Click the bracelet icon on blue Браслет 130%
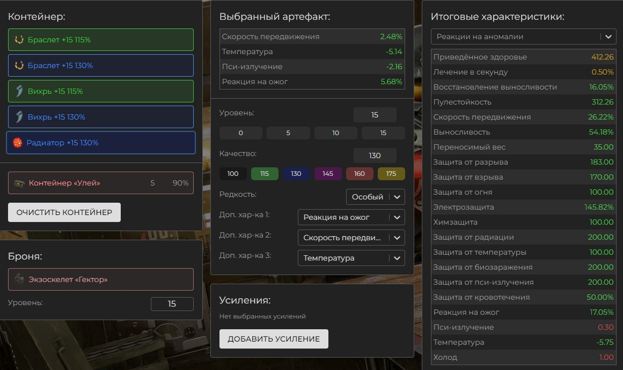 tap(19, 65)
